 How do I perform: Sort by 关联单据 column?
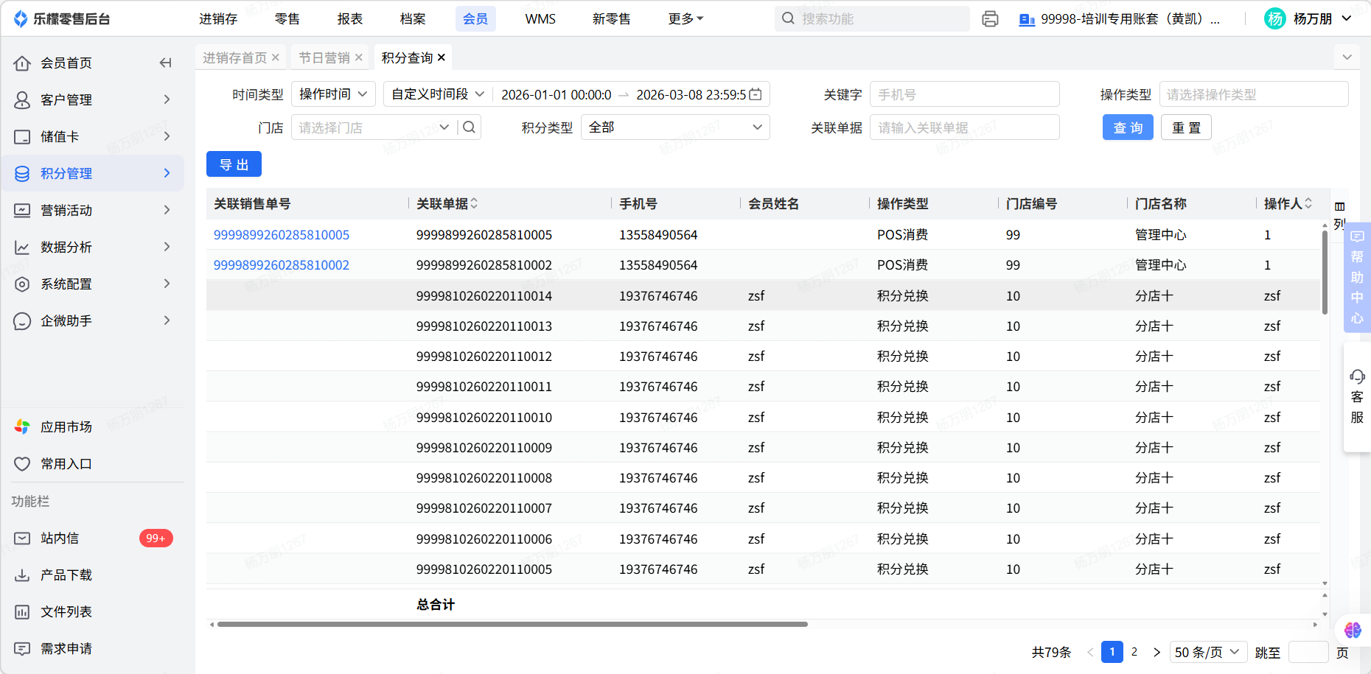pyautogui.click(x=474, y=204)
